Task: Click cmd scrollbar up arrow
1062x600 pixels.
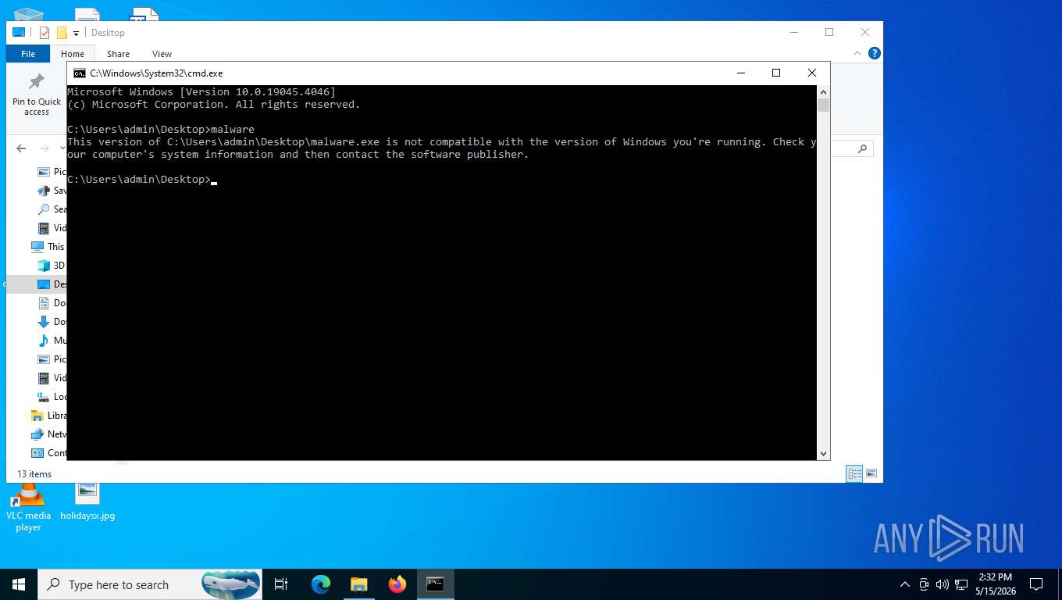Action: (x=823, y=91)
